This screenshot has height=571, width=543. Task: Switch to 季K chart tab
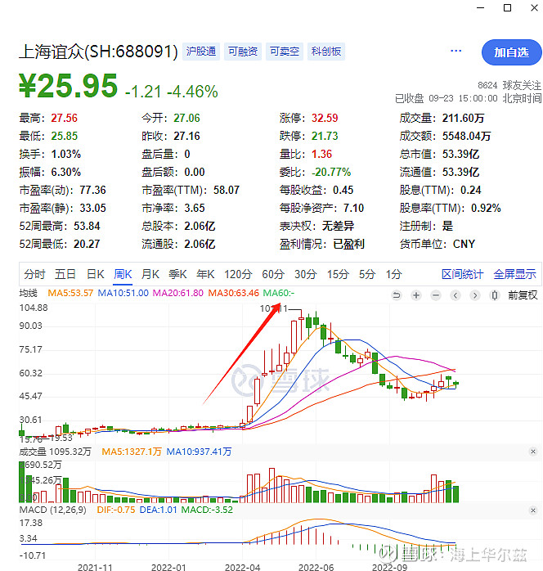(177, 274)
